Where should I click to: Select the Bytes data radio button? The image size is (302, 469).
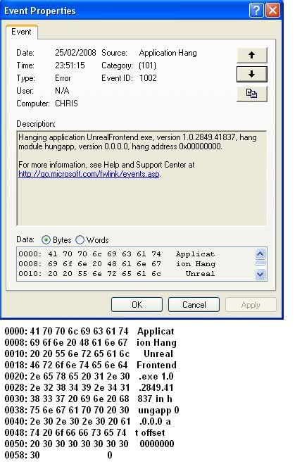click(46, 240)
